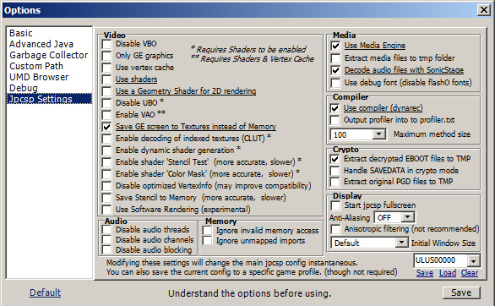
Task: Select Basic in the options list
Action: tap(21, 33)
